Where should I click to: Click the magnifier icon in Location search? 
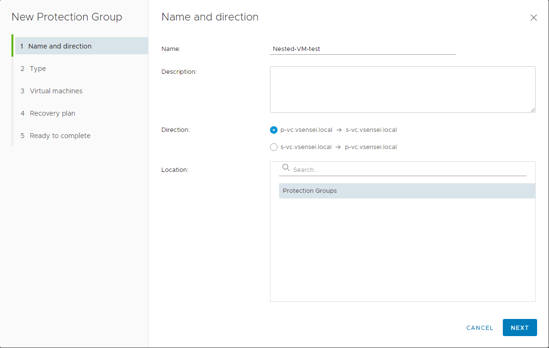pos(286,168)
